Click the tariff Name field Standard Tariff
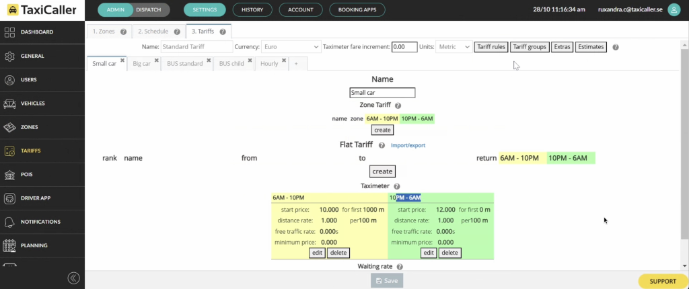Screen dimensions: 689x289 (x=196, y=47)
